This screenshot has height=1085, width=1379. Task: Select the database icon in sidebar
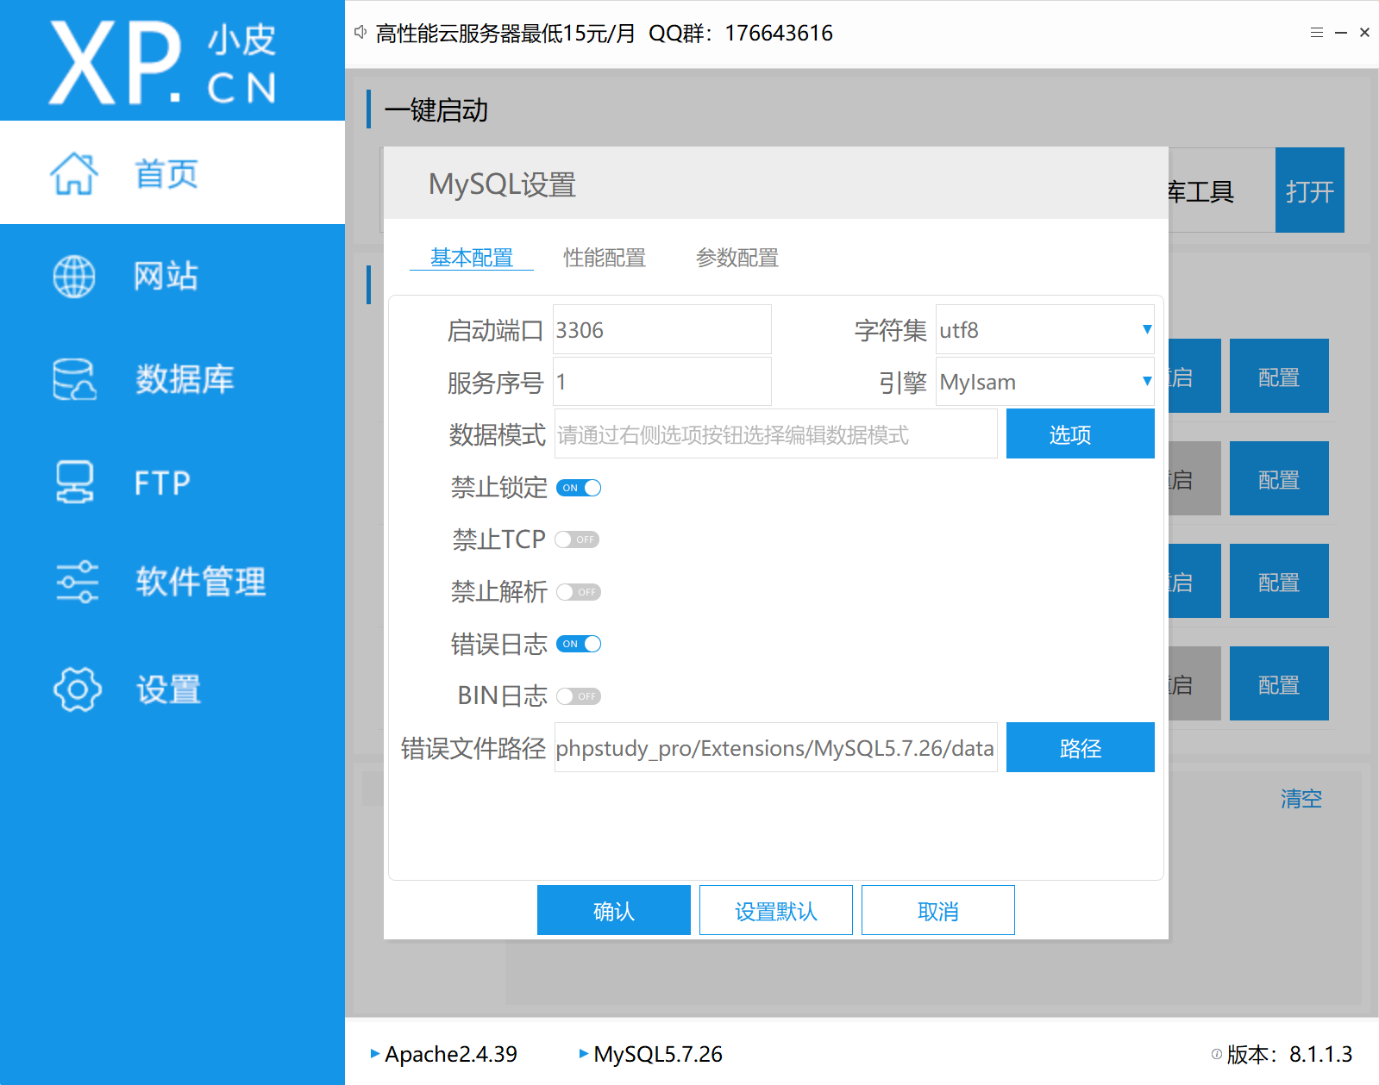point(74,379)
